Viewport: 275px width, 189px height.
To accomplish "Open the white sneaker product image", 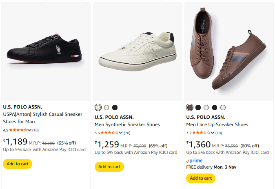I will click(x=137, y=52).
